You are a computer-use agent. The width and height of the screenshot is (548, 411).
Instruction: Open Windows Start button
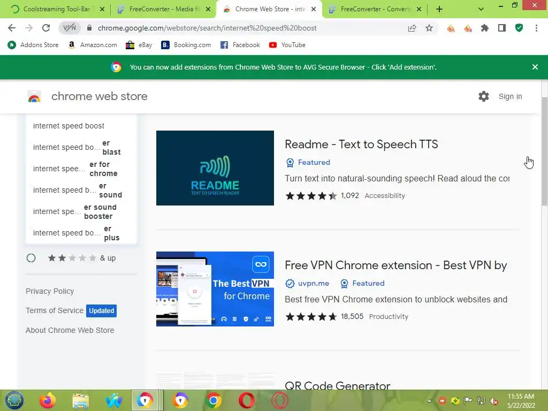coord(14,400)
